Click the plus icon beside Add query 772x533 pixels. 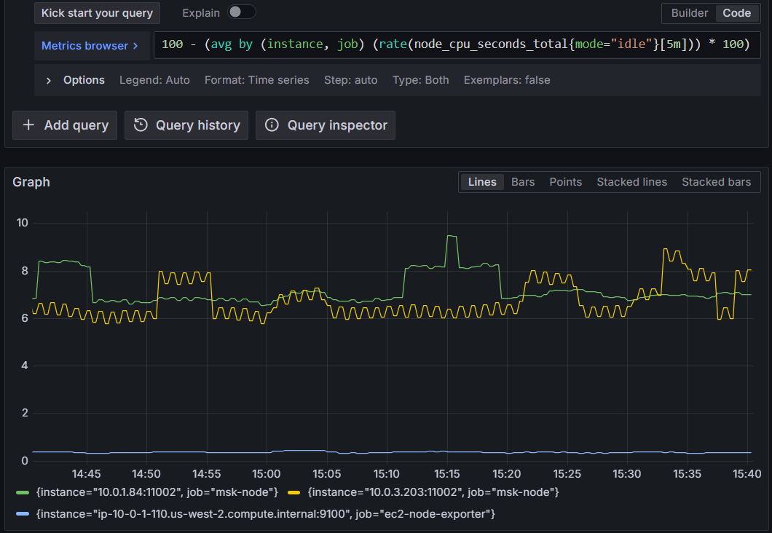coord(28,125)
